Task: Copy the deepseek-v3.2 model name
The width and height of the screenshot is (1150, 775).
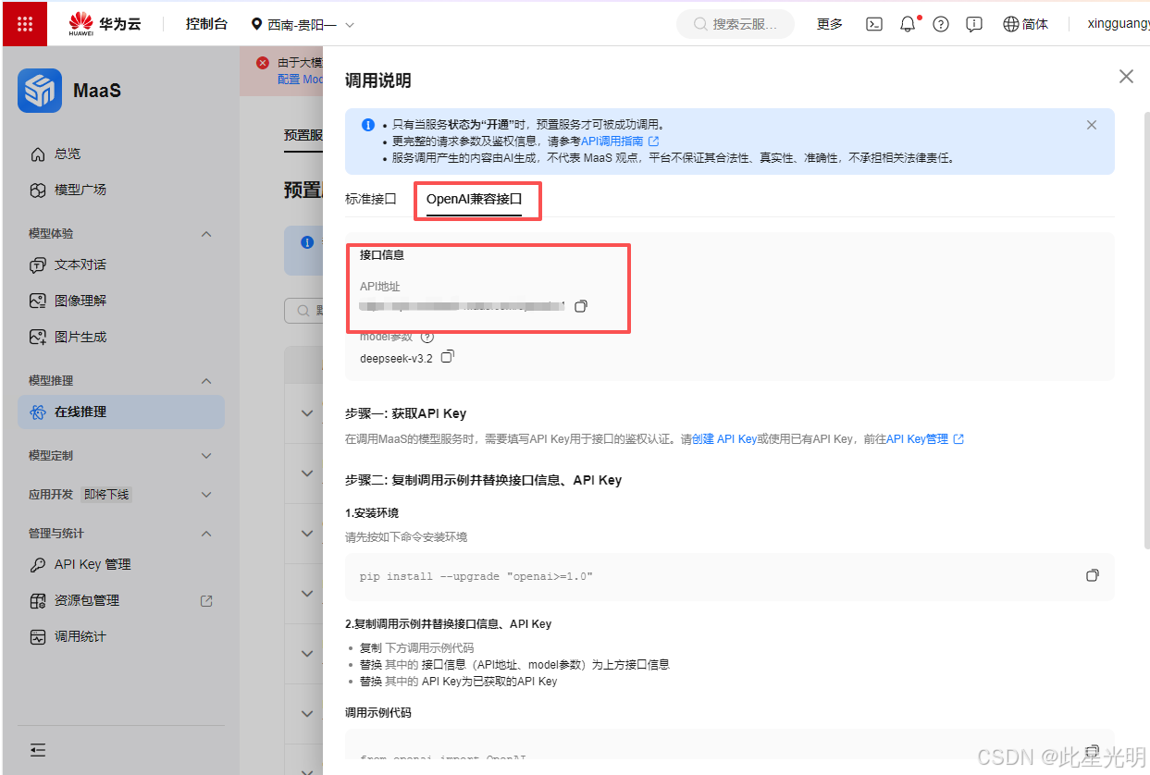Action: (448, 355)
